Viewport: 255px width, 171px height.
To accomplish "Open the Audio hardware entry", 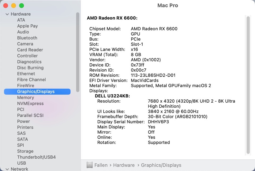I will 23,32.
